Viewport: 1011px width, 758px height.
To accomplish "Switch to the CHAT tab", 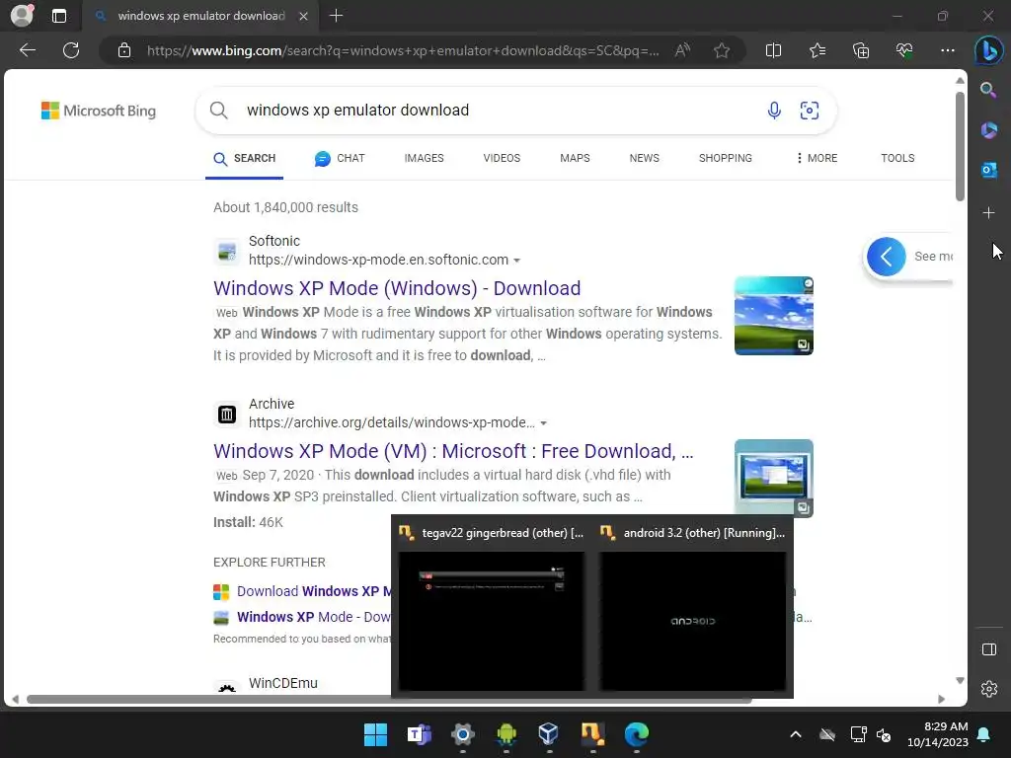I will point(340,158).
